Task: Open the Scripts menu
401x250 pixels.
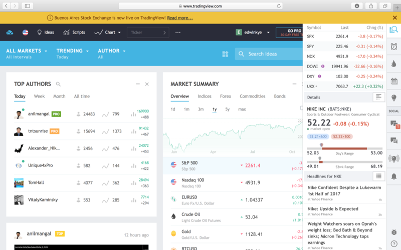Action: (x=74, y=32)
